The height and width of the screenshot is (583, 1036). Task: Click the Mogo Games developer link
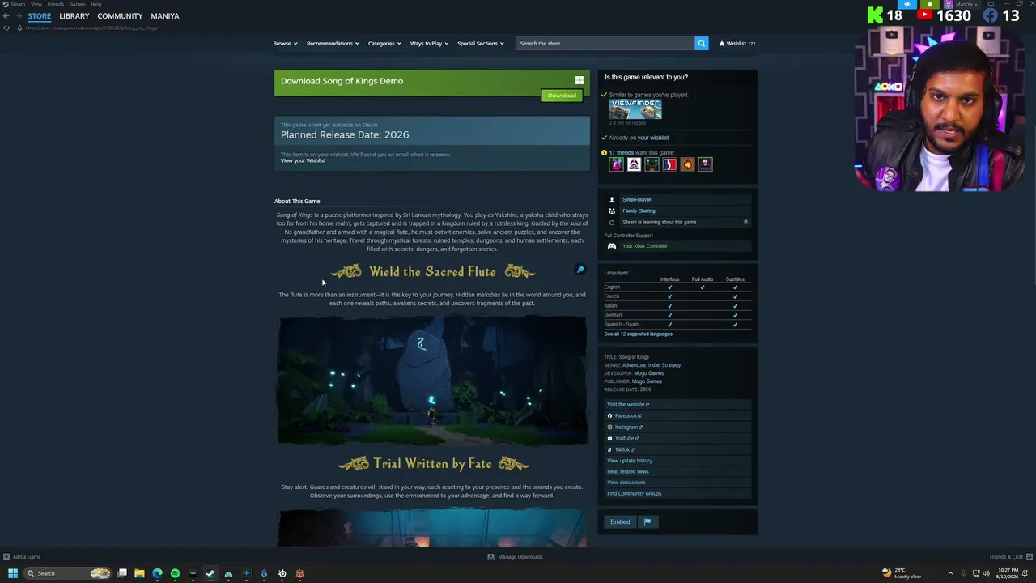tap(649, 373)
